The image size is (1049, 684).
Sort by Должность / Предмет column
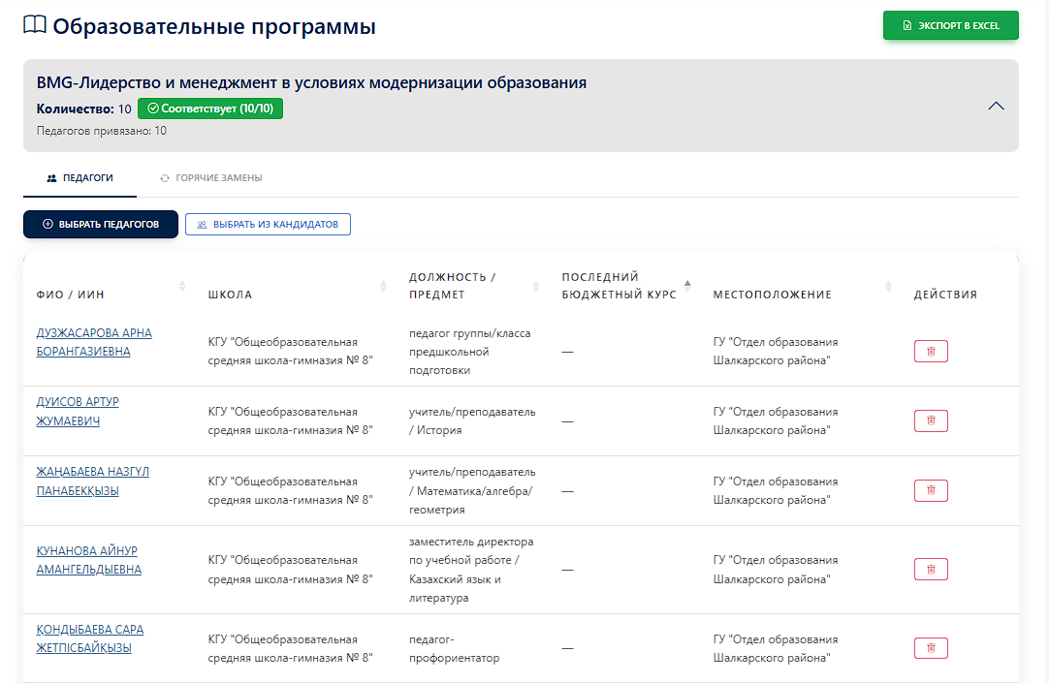click(536, 286)
